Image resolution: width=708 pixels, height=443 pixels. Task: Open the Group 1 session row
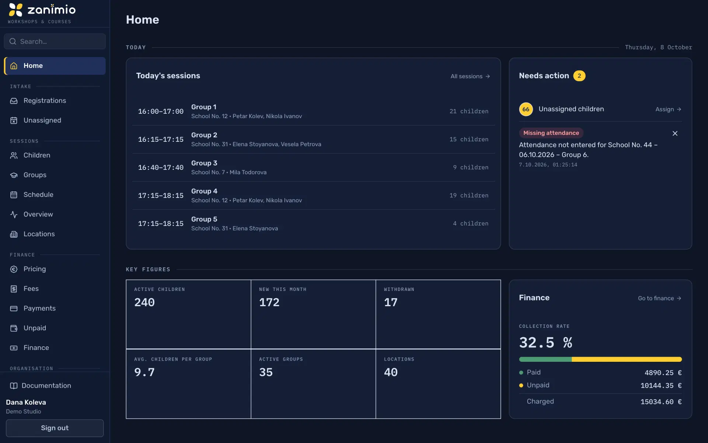pyautogui.click(x=313, y=111)
